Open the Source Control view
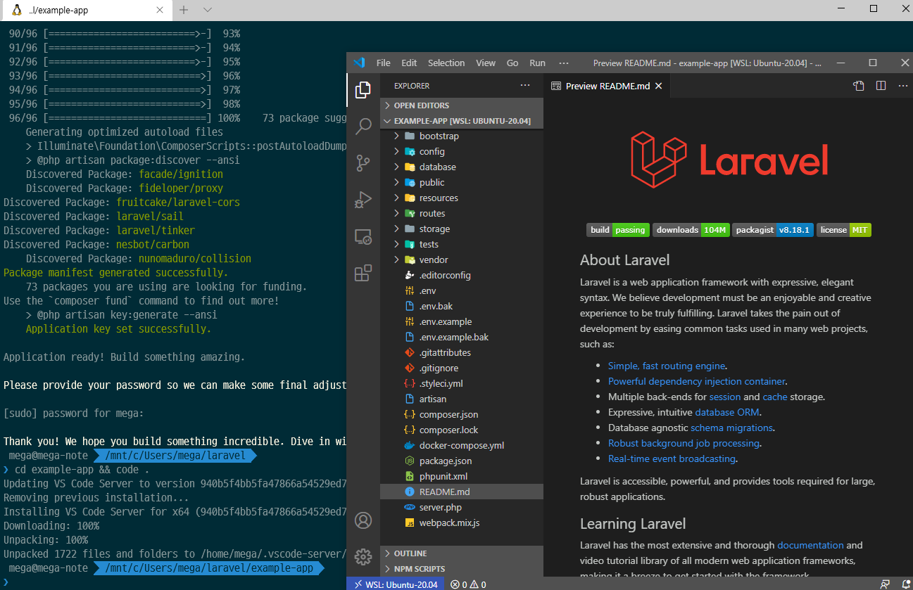This screenshot has width=913, height=590. point(363,163)
